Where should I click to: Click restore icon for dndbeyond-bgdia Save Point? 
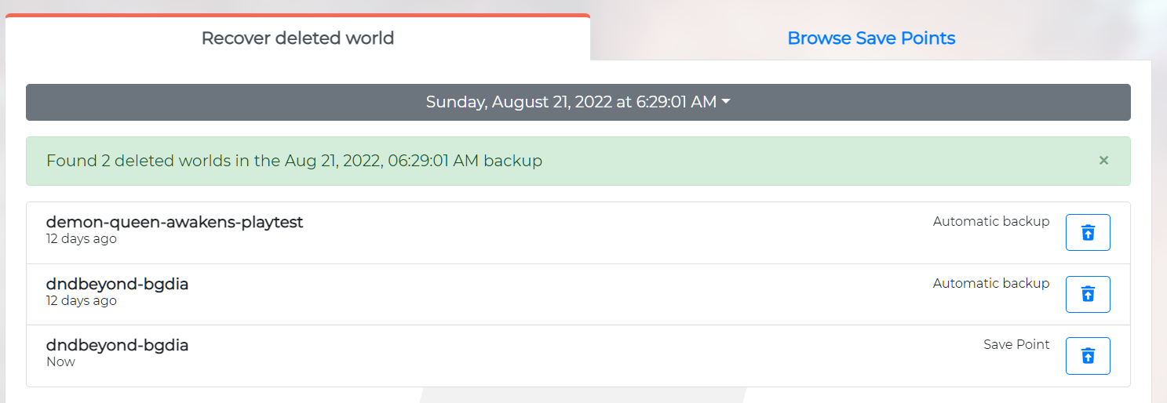coord(1088,356)
